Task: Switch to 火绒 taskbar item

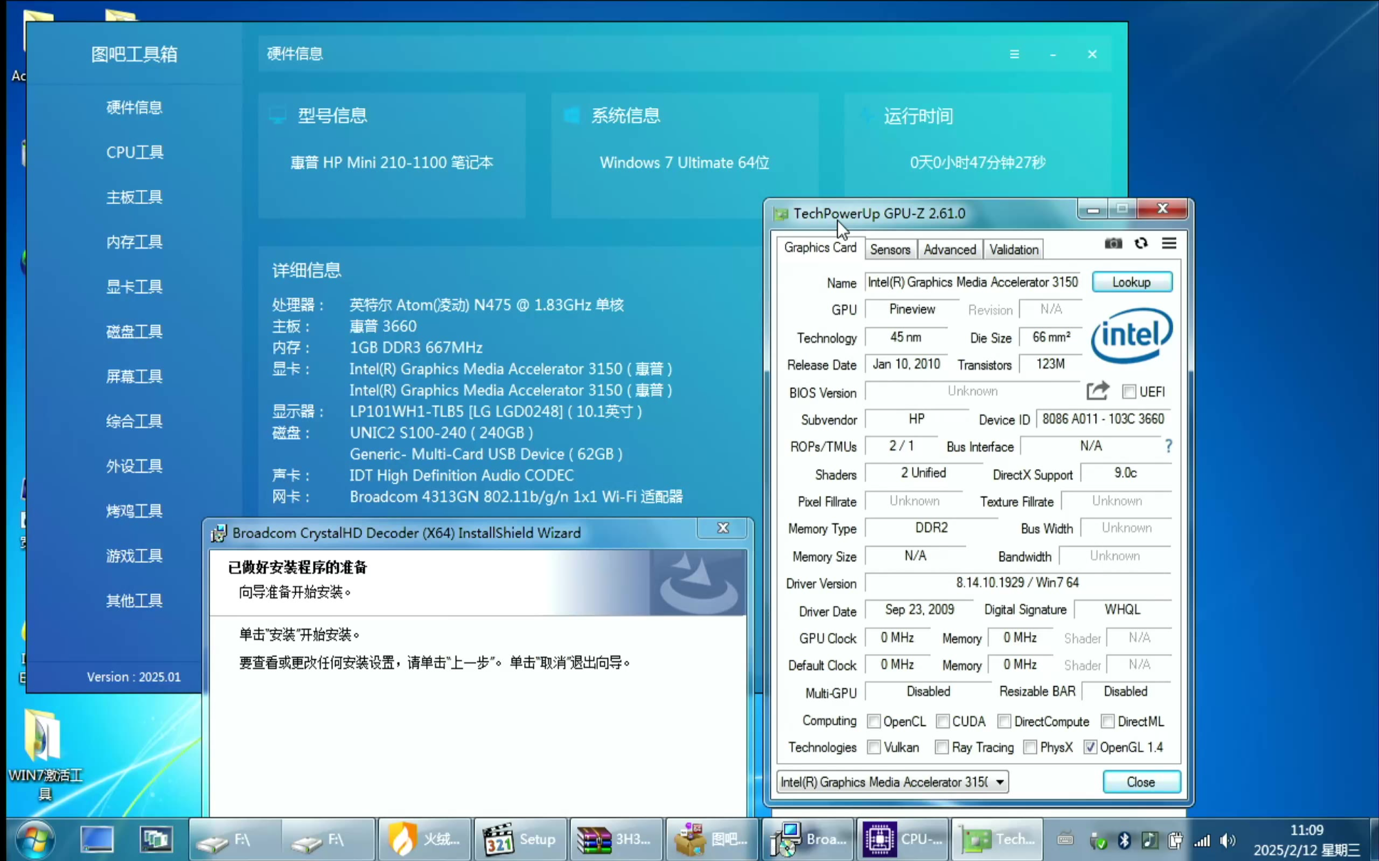Action: [x=425, y=839]
